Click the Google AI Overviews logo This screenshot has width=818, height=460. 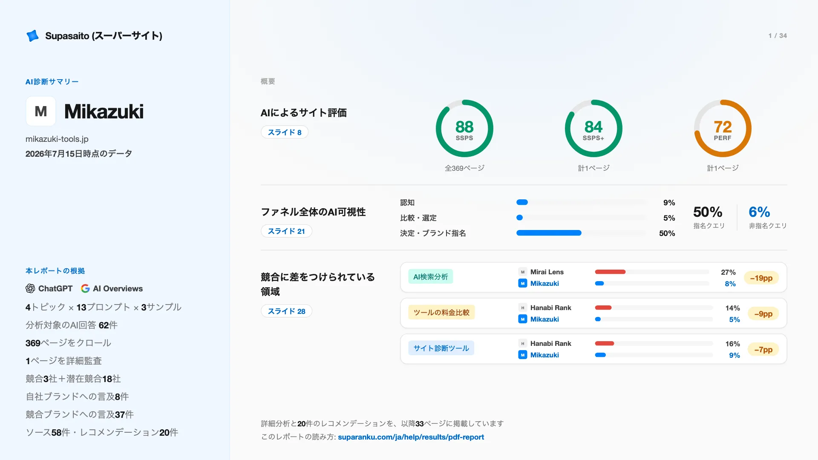point(85,288)
